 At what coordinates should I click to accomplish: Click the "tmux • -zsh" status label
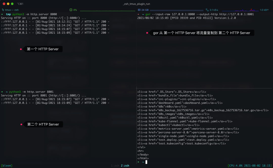(12, 10)
